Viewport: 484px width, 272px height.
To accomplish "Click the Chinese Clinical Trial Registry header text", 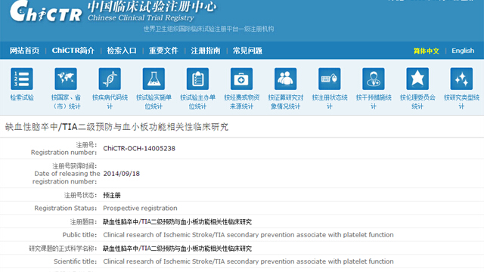I will tap(141, 18).
